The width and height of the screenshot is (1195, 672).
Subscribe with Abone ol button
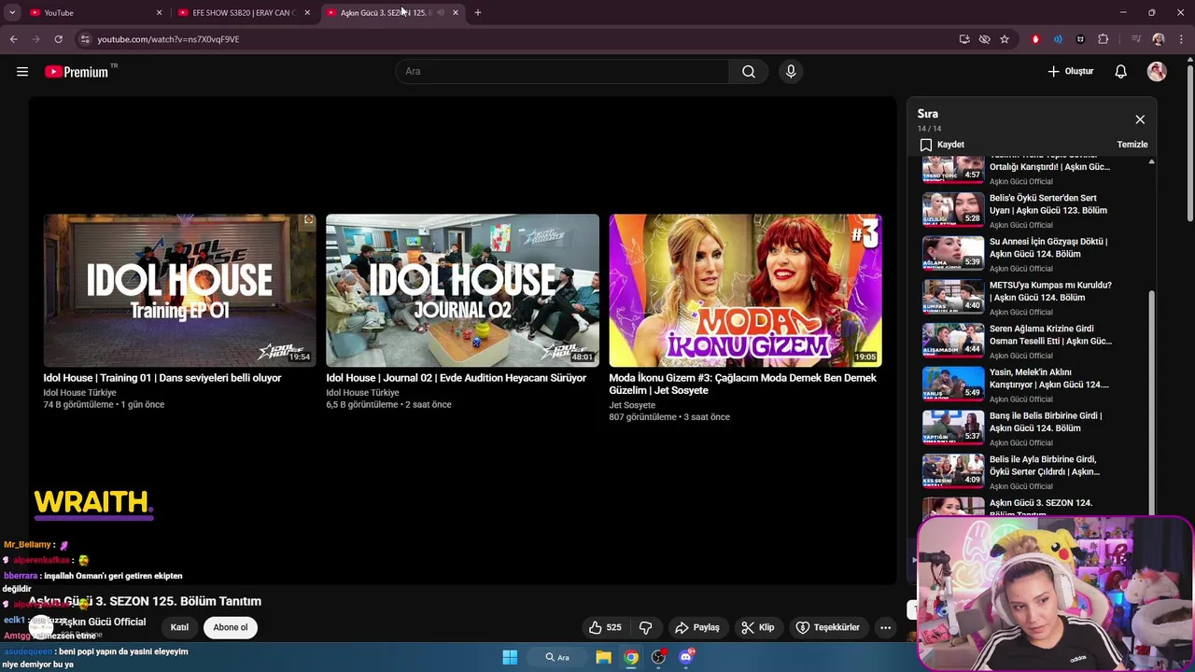[x=231, y=627]
